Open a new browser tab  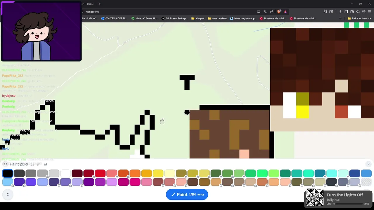(x=100, y=4)
